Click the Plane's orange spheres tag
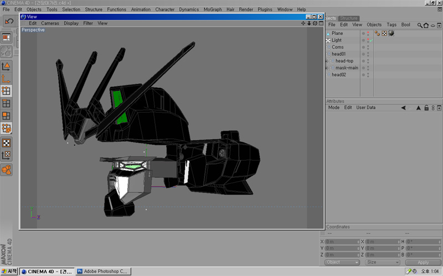 pos(377,33)
